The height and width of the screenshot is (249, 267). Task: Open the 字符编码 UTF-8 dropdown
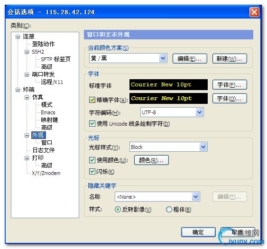click(199, 112)
